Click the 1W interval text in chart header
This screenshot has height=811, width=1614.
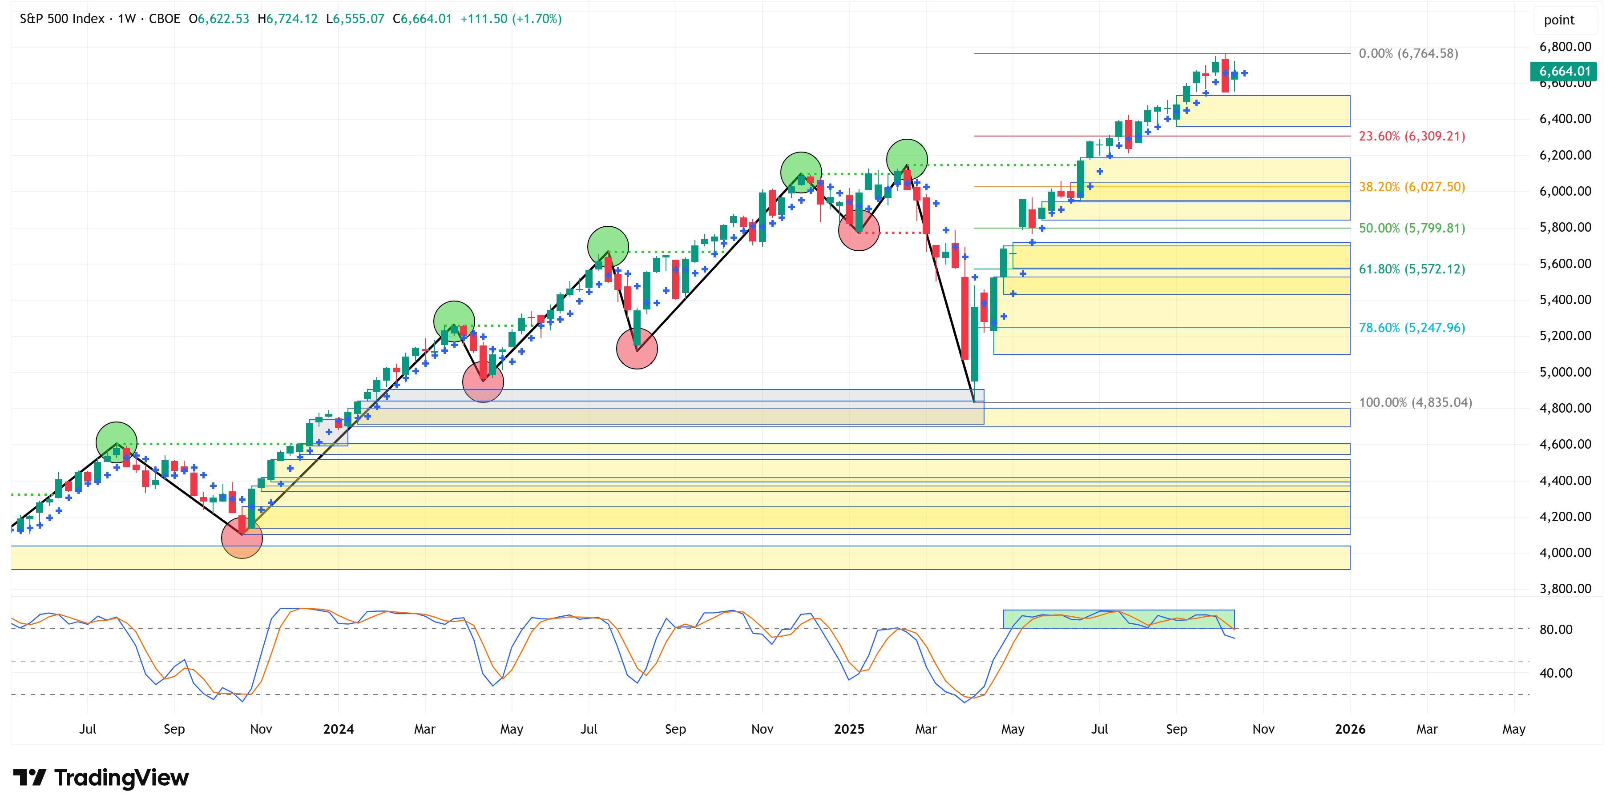point(126,19)
